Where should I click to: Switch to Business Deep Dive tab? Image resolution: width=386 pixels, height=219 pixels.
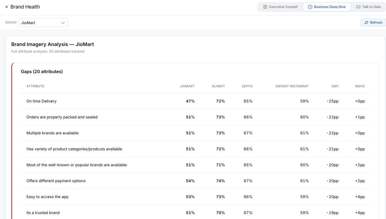click(x=327, y=7)
